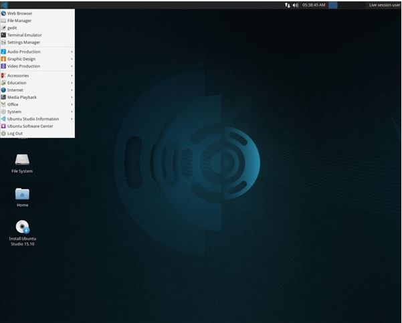Click the Ubuntu Studio menu launcher icon
Viewport: 402px width, 323px height.
[4, 5]
